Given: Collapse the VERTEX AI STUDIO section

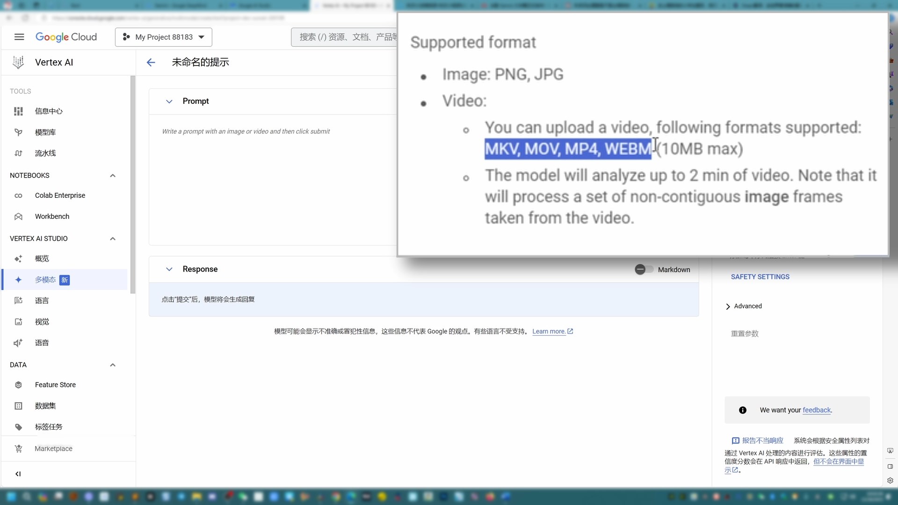Looking at the screenshot, I should [113, 238].
